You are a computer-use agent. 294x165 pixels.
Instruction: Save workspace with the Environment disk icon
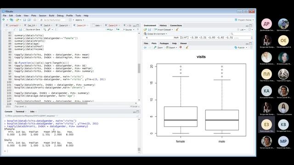click(149, 29)
